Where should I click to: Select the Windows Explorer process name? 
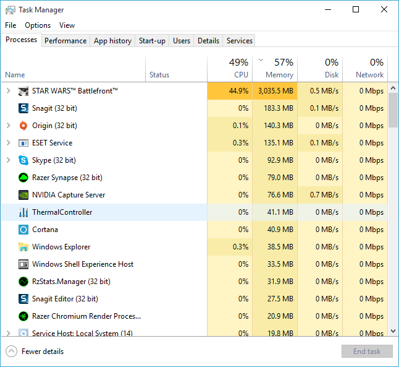(61, 247)
